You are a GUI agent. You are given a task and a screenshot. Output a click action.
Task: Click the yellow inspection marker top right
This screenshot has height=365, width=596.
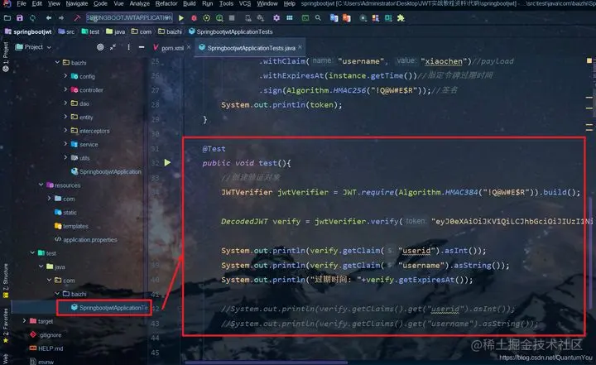589,60
